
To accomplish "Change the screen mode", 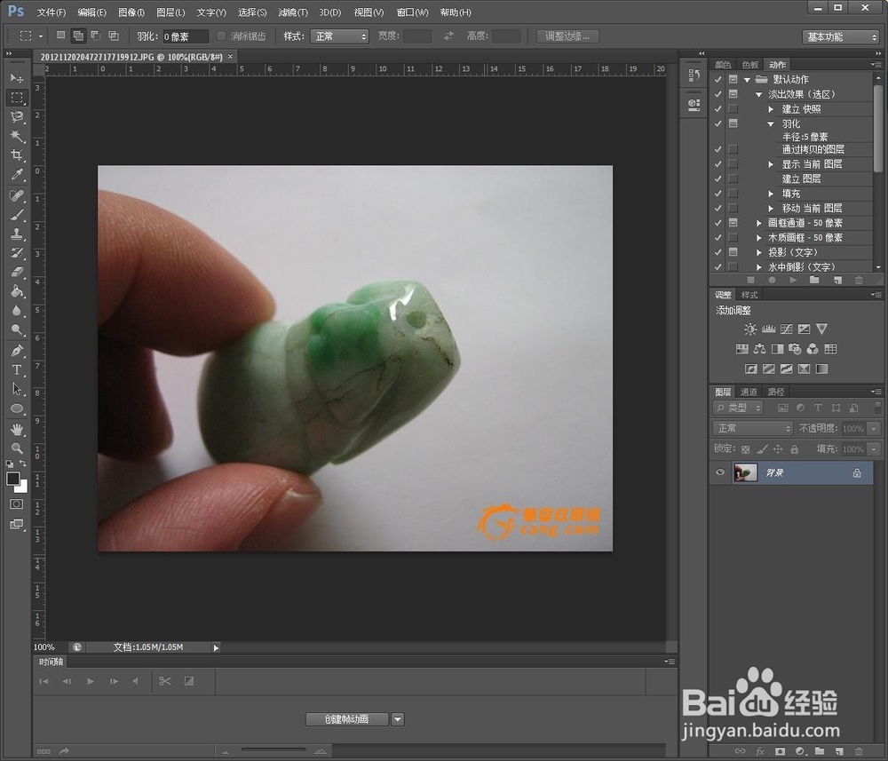I will point(17,525).
